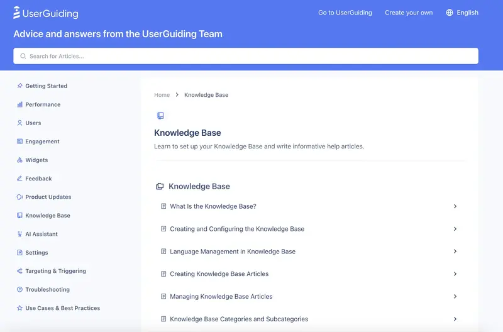Click document icon for Language Management article

coord(163,251)
